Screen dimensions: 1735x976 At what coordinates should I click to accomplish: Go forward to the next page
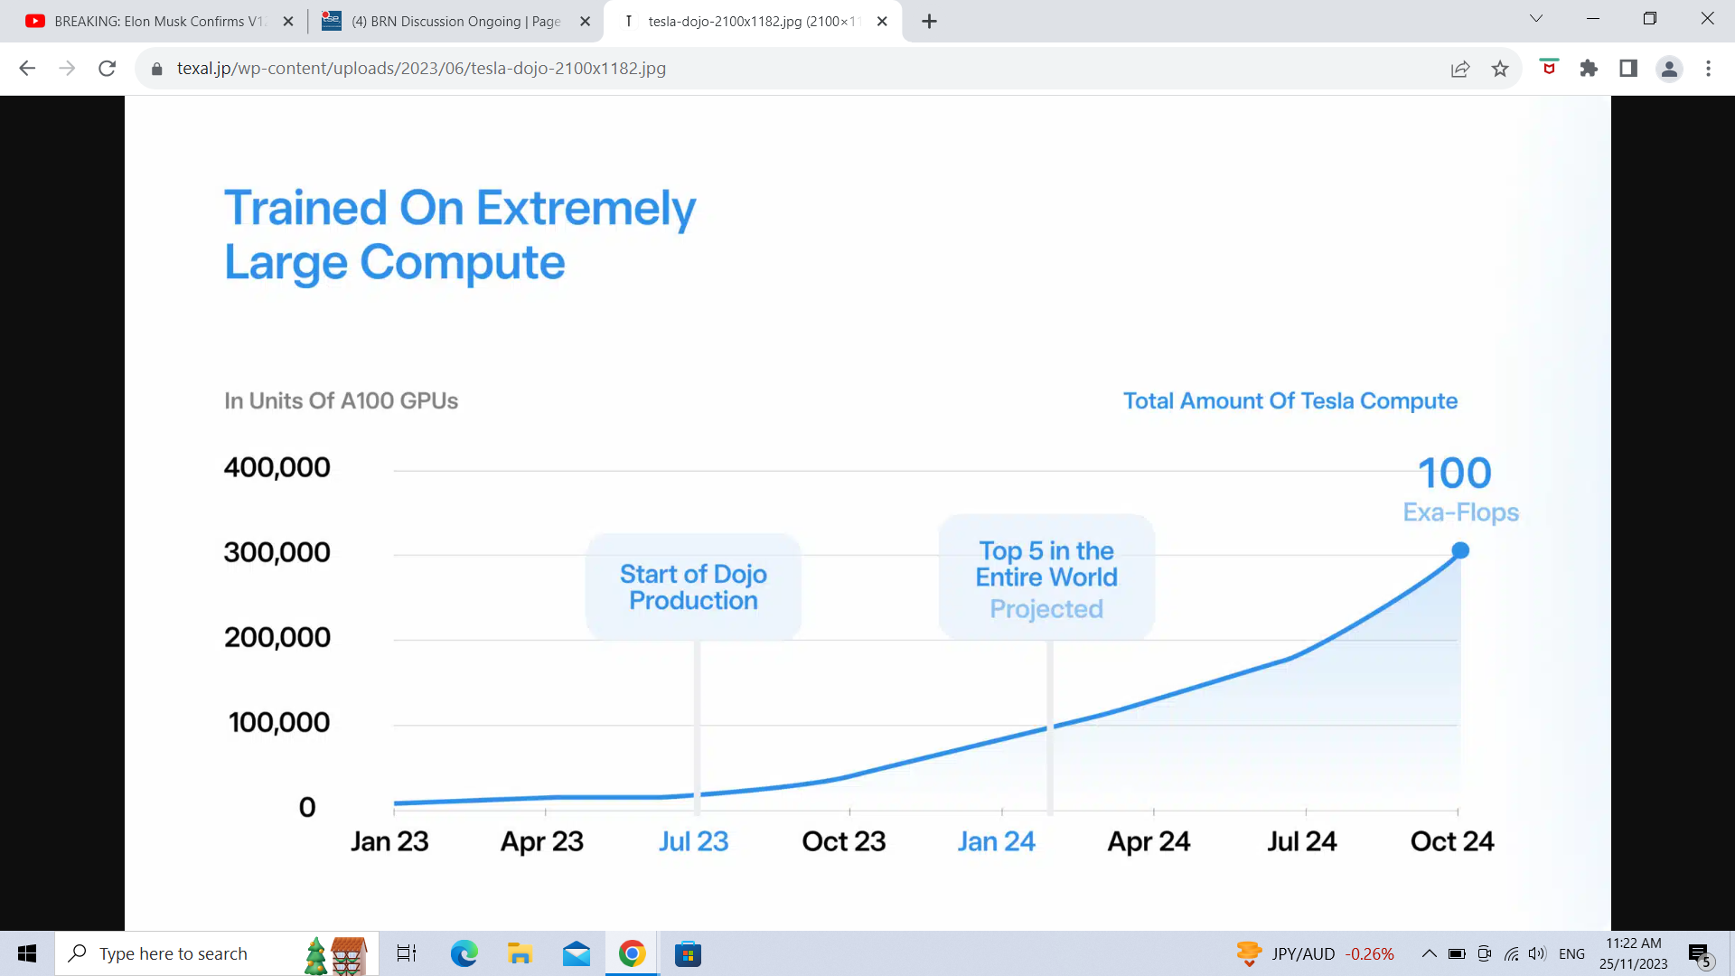pos(67,69)
